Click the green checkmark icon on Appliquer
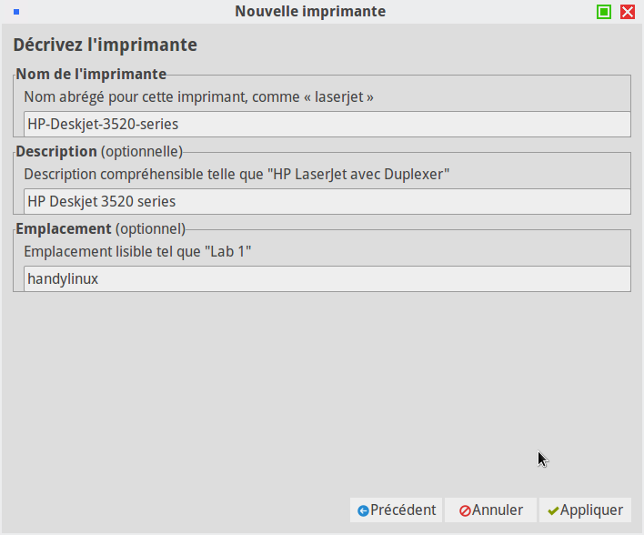644x535 pixels. pyautogui.click(x=553, y=510)
